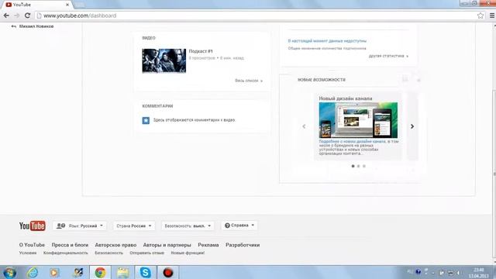Click the ВИДЕО widget heading
The height and width of the screenshot is (279, 496).
pos(149,38)
